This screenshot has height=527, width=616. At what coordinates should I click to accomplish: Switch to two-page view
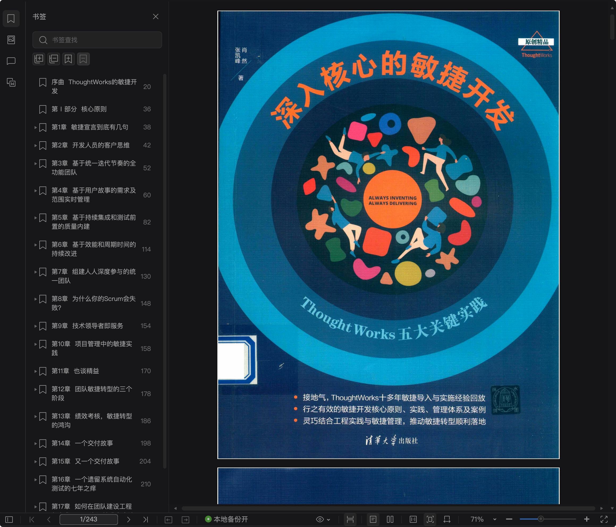coord(390,519)
